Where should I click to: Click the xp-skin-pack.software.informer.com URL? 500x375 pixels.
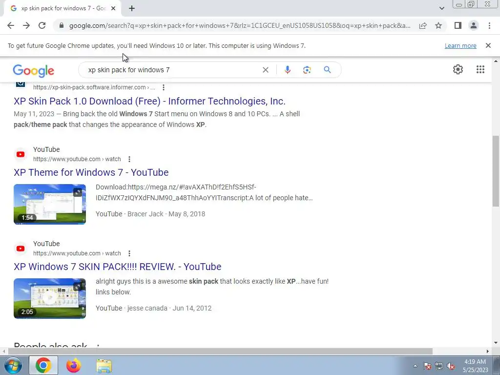point(94,87)
